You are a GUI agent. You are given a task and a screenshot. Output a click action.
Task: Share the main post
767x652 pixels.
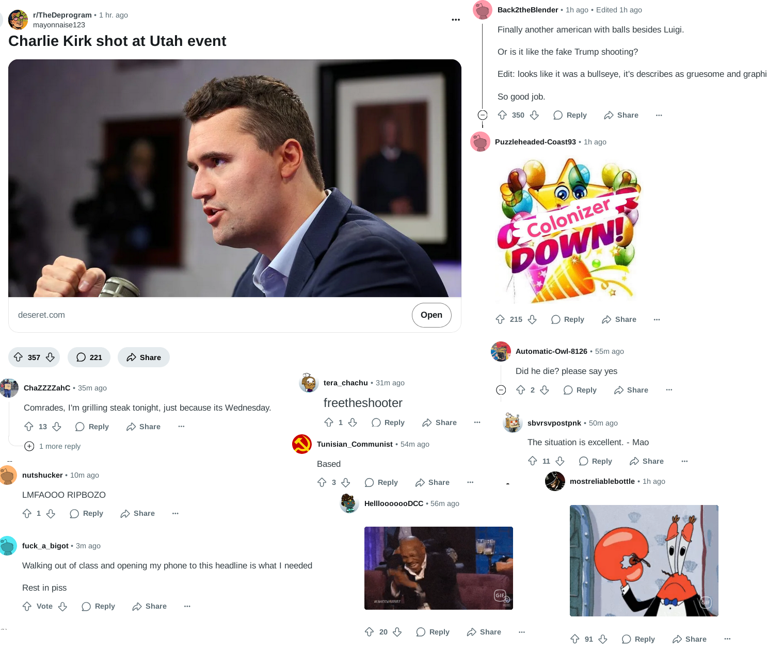143,357
